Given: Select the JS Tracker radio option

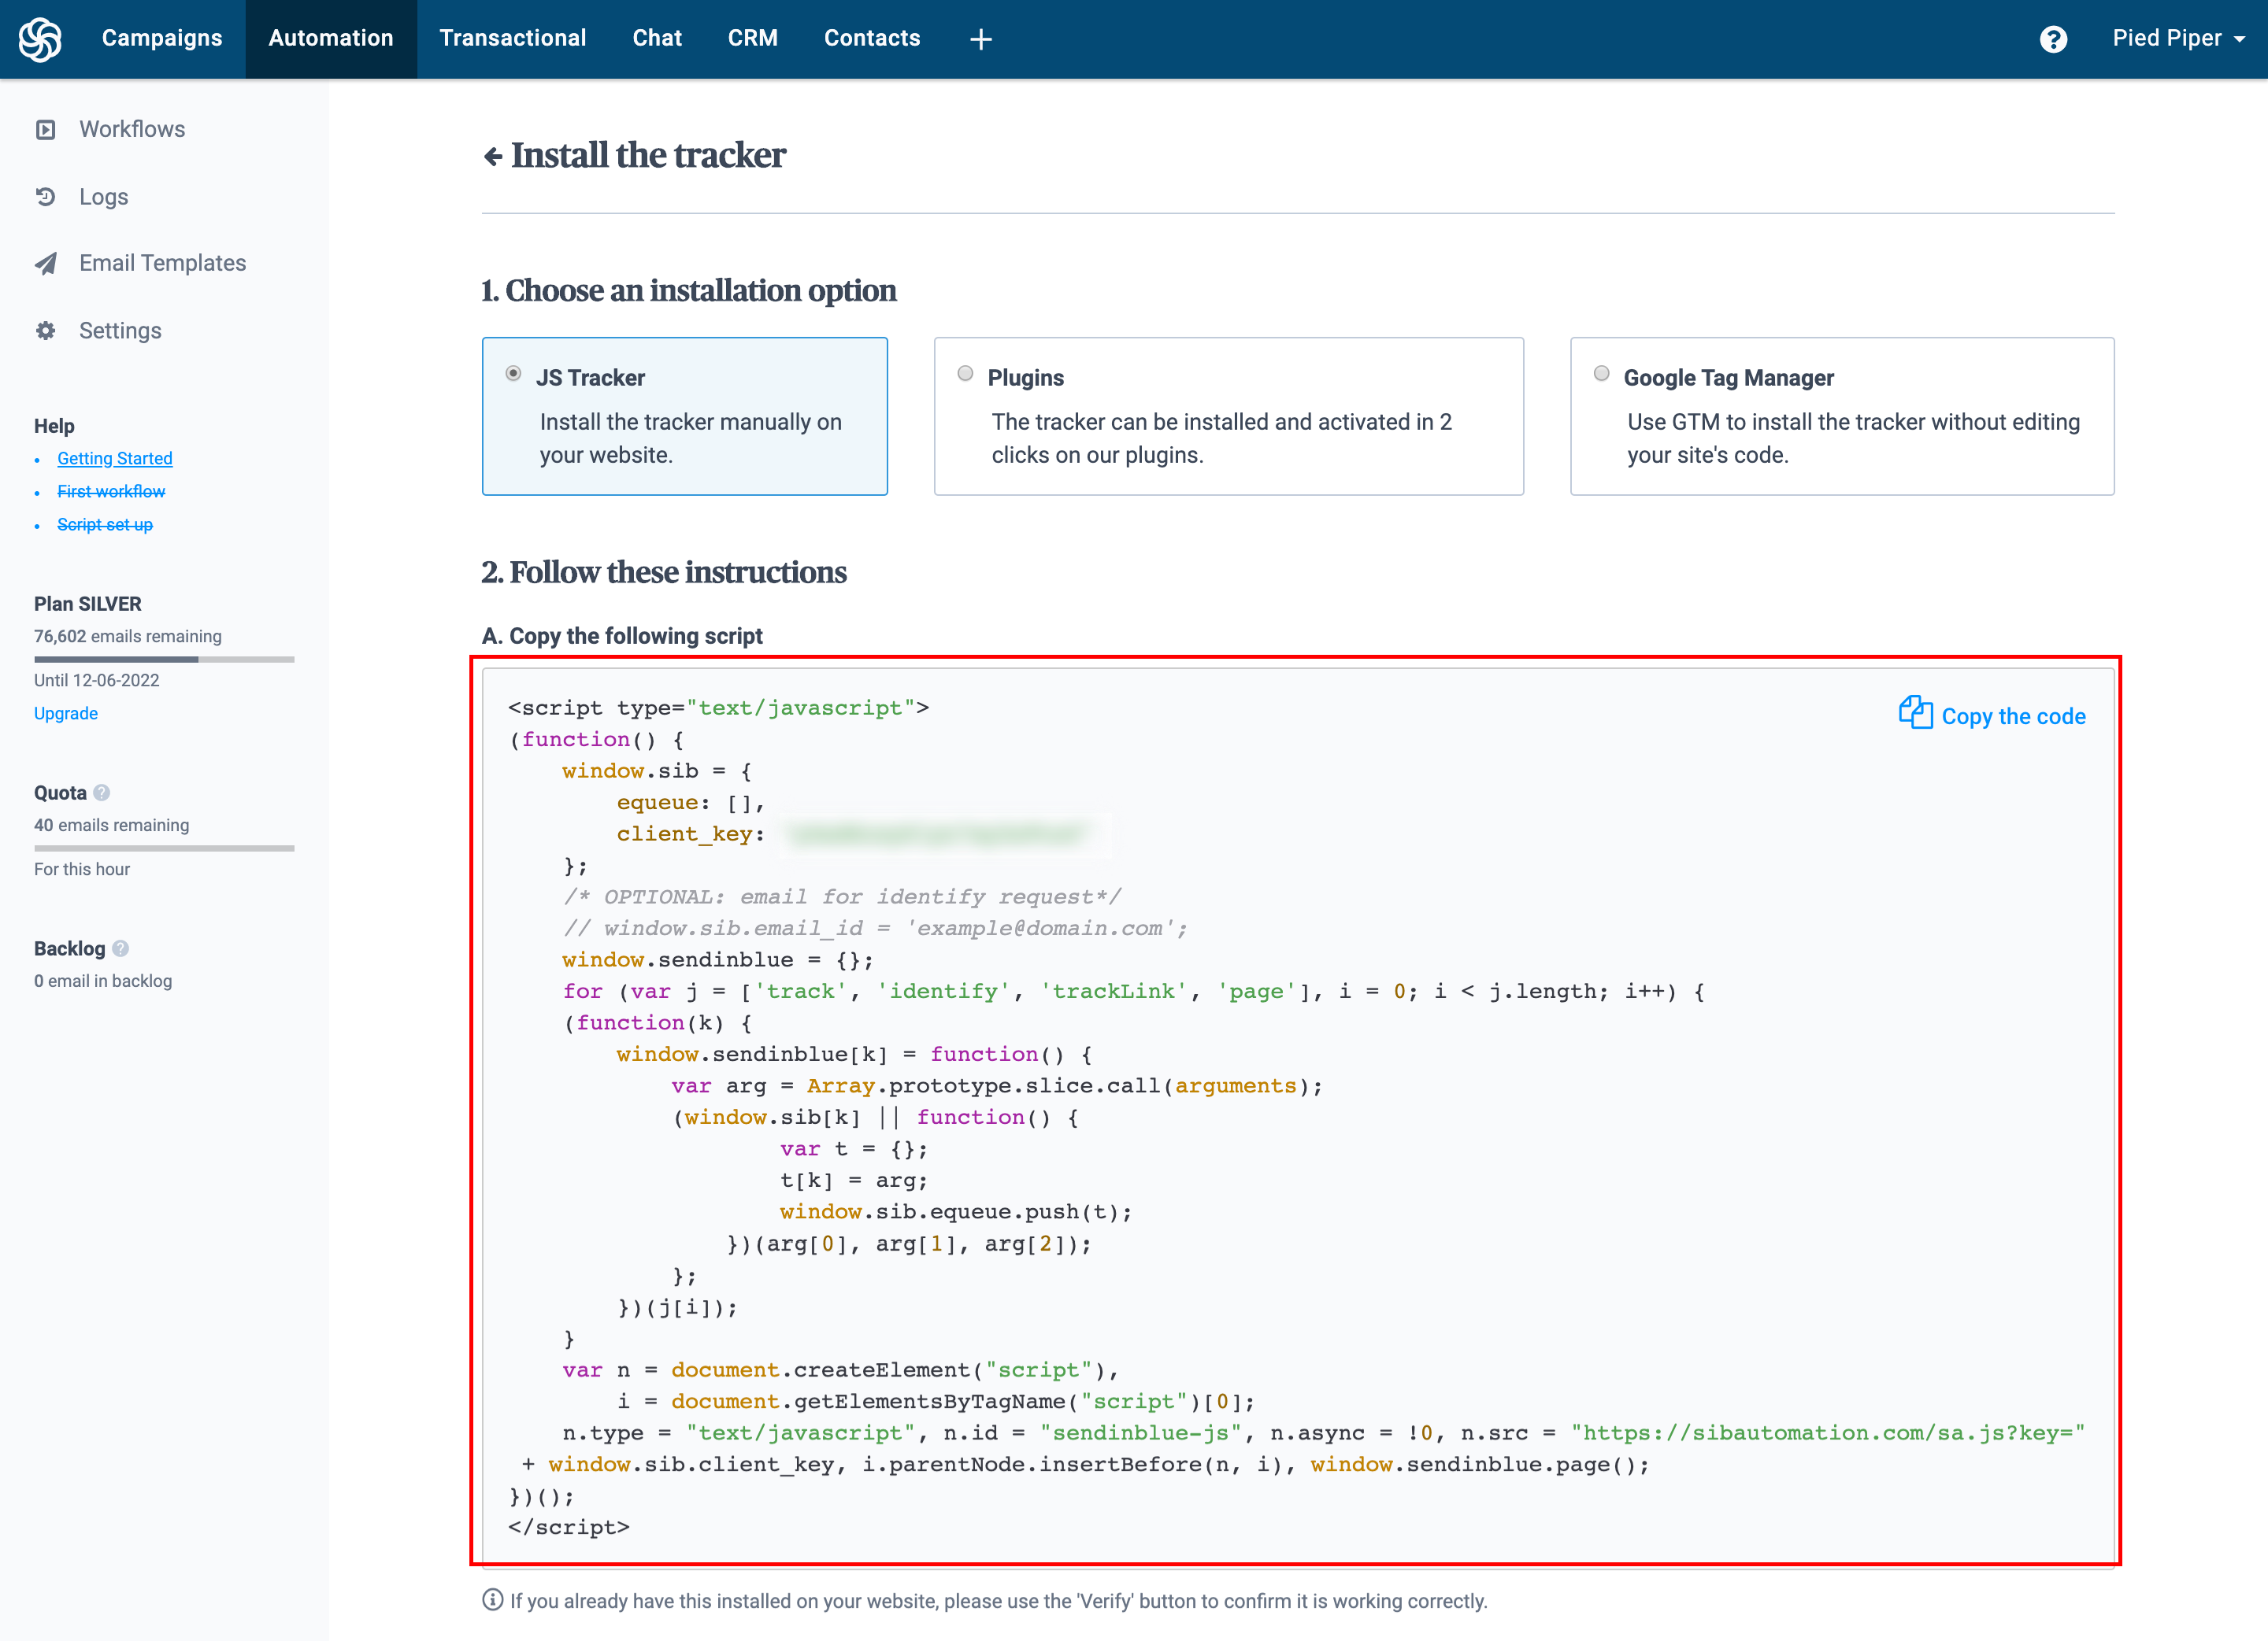Looking at the screenshot, I should 513,374.
